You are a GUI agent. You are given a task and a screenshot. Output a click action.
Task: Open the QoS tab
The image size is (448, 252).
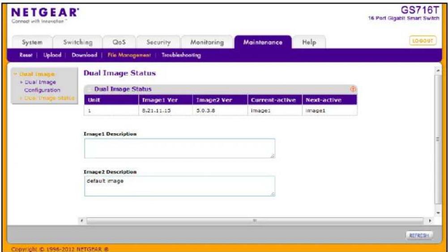(119, 42)
